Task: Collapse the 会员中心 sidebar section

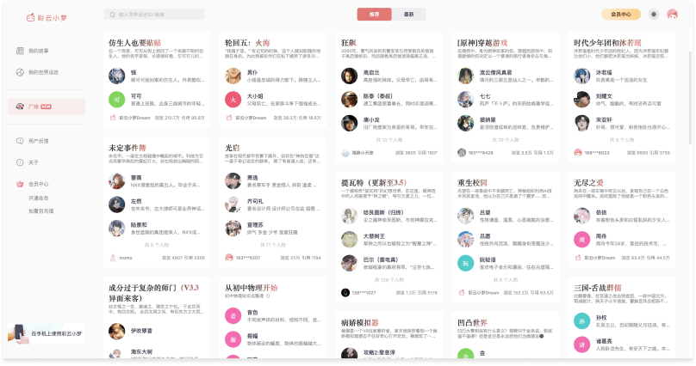Action: pos(38,184)
